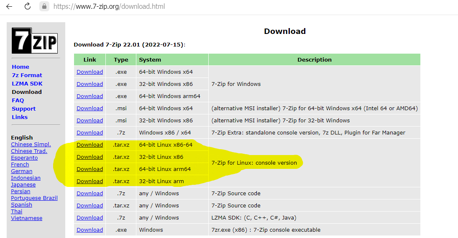Click the 'LZMA SDK: (C, C++, C#, Java)' cell
Screen dimensions: 458x238
(315, 217)
